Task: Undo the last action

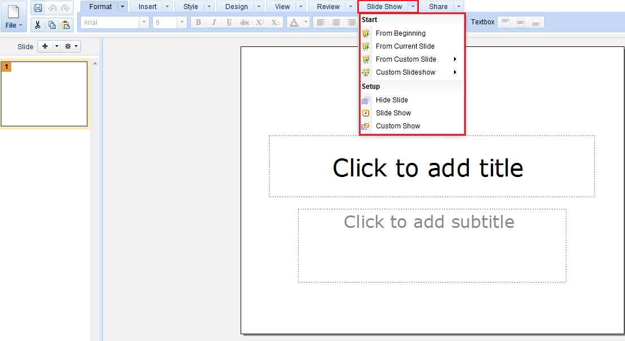Action: [52, 8]
